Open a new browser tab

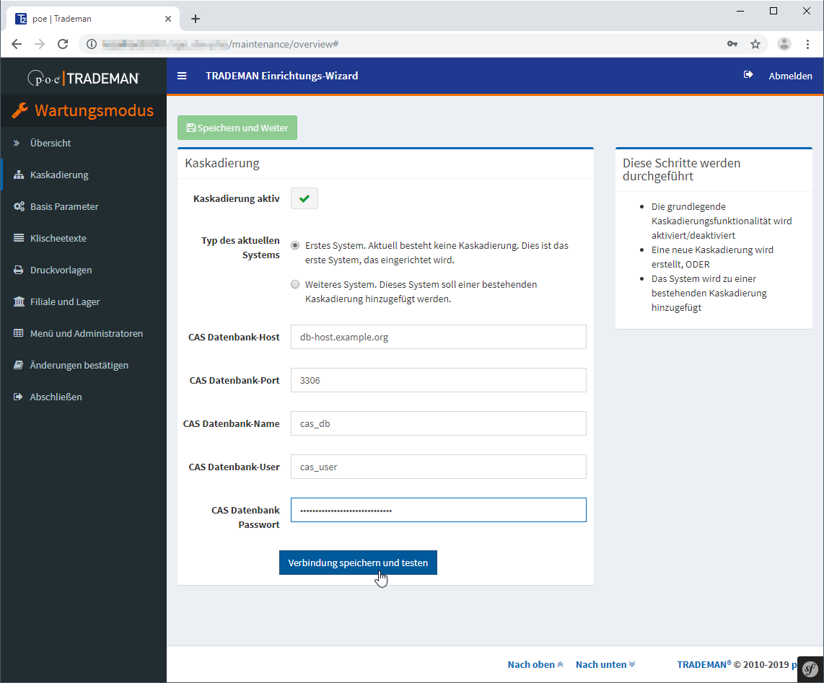[x=196, y=19]
